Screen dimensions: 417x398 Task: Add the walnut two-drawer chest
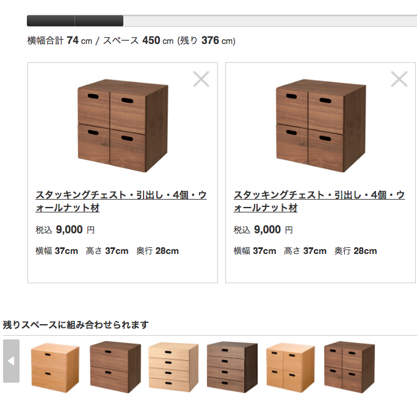click(x=115, y=367)
